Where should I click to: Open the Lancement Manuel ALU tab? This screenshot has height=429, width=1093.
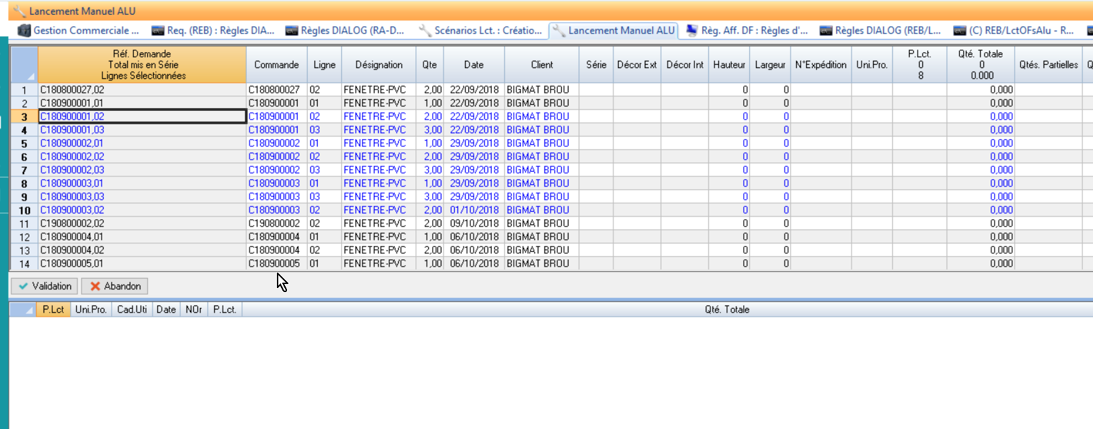(x=621, y=31)
